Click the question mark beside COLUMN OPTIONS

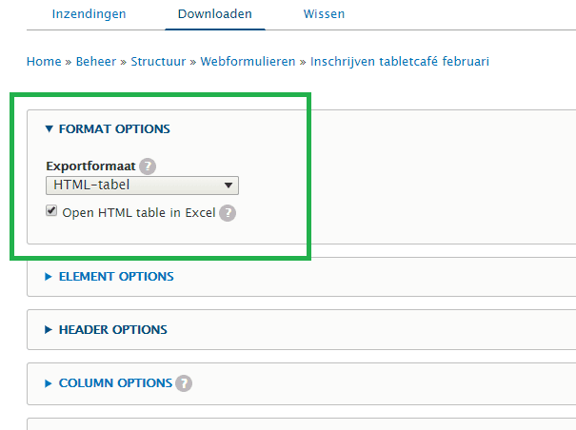pos(184,383)
